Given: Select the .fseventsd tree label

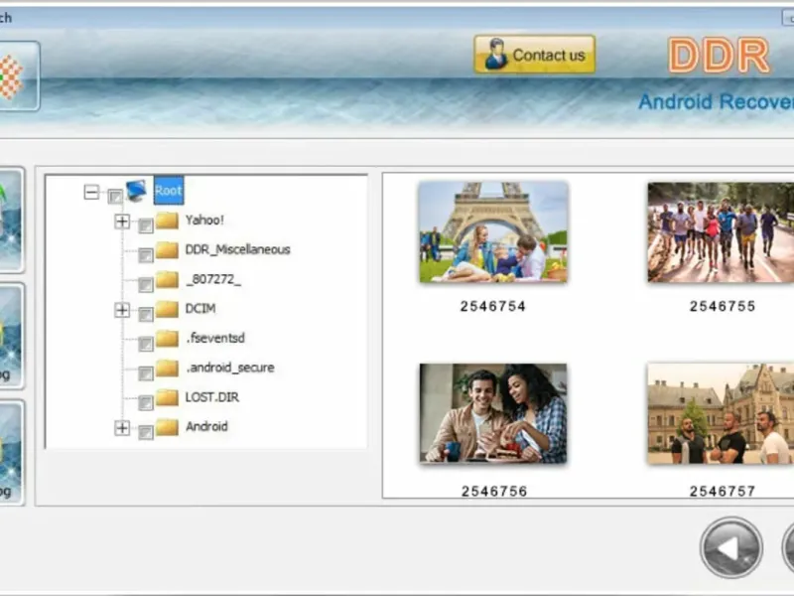Looking at the screenshot, I should pos(215,338).
